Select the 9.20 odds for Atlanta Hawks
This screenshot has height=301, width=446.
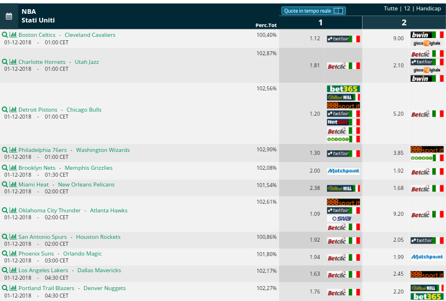pos(398,214)
